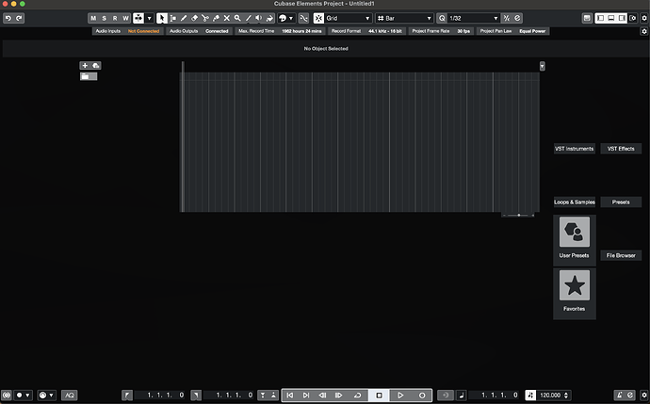Open Setup Window Layout icon in toolbar
This screenshot has width=650, height=404.
[x=633, y=18]
